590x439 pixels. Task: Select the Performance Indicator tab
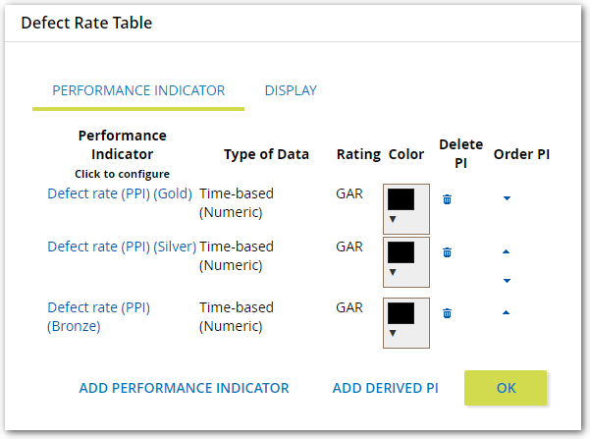(138, 90)
